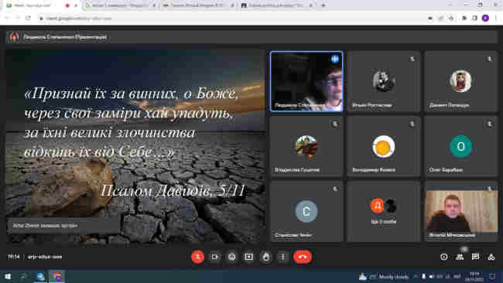
Task: Toggle closed captions in the meeting
Action: [x=231, y=257]
